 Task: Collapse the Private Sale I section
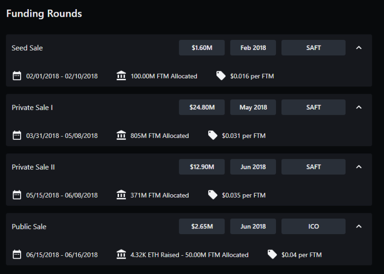(x=359, y=107)
